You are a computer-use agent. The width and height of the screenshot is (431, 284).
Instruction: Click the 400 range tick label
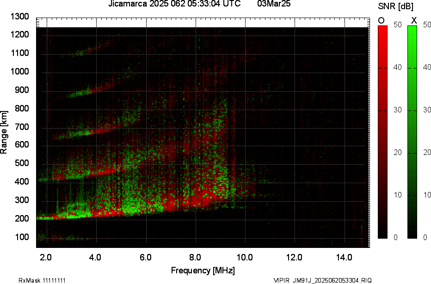tap(22, 181)
